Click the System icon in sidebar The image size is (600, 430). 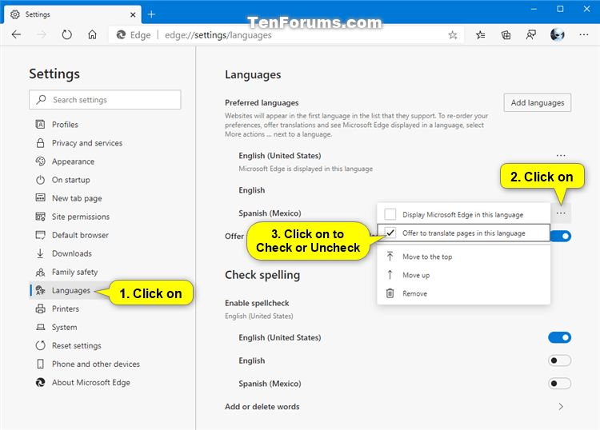pyautogui.click(x=40, y=327)
